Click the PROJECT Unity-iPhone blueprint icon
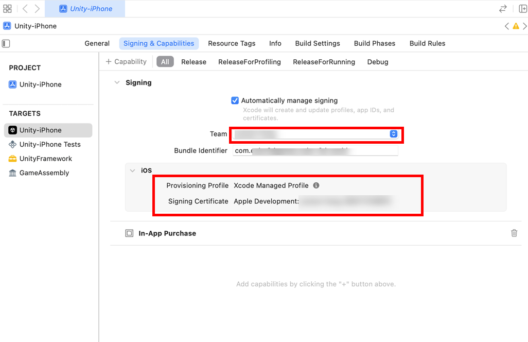 12,84
